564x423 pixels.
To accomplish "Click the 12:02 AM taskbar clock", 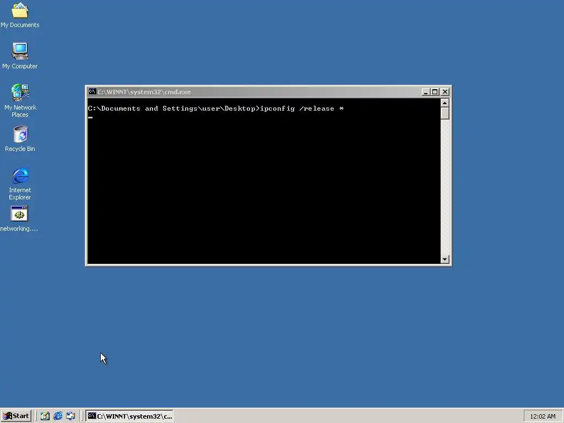I will point(543,416).
